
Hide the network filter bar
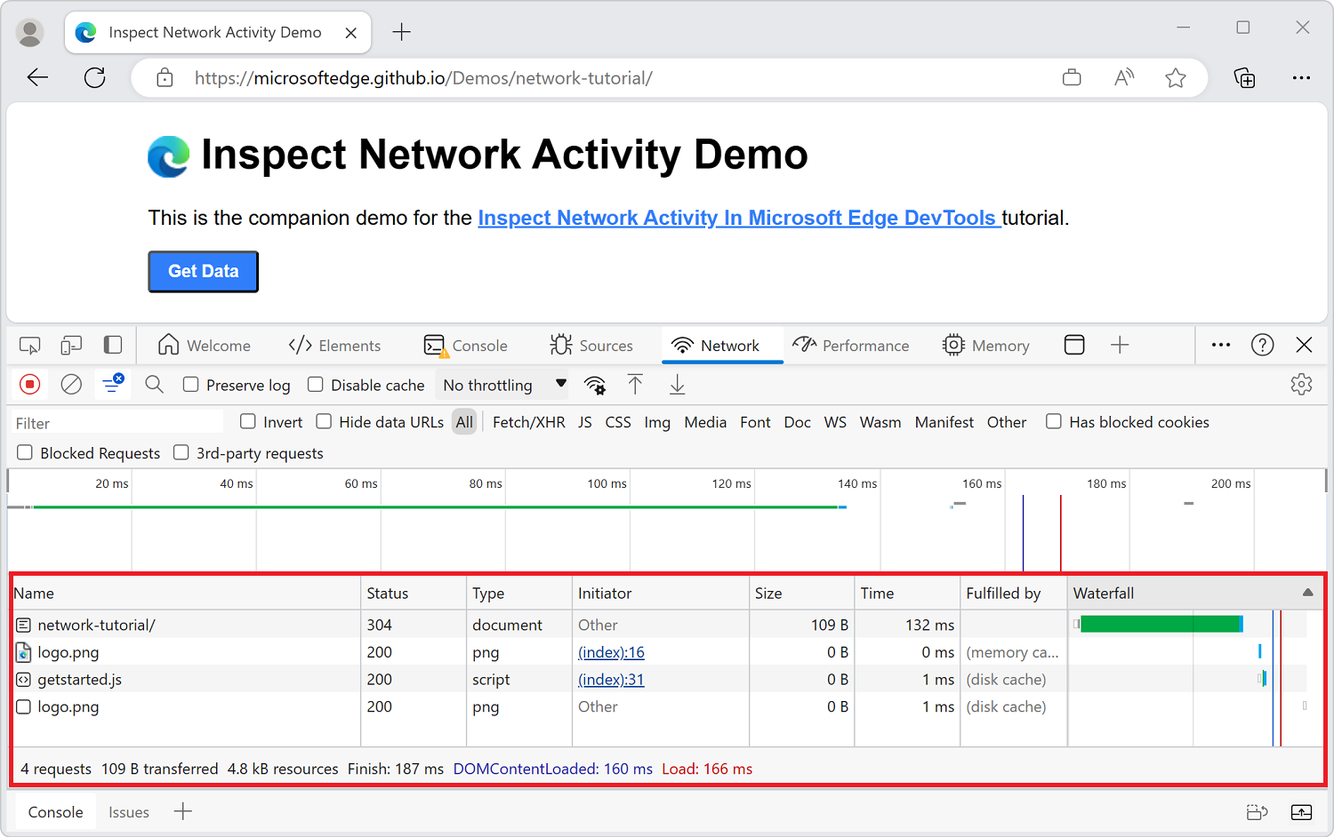112,384
